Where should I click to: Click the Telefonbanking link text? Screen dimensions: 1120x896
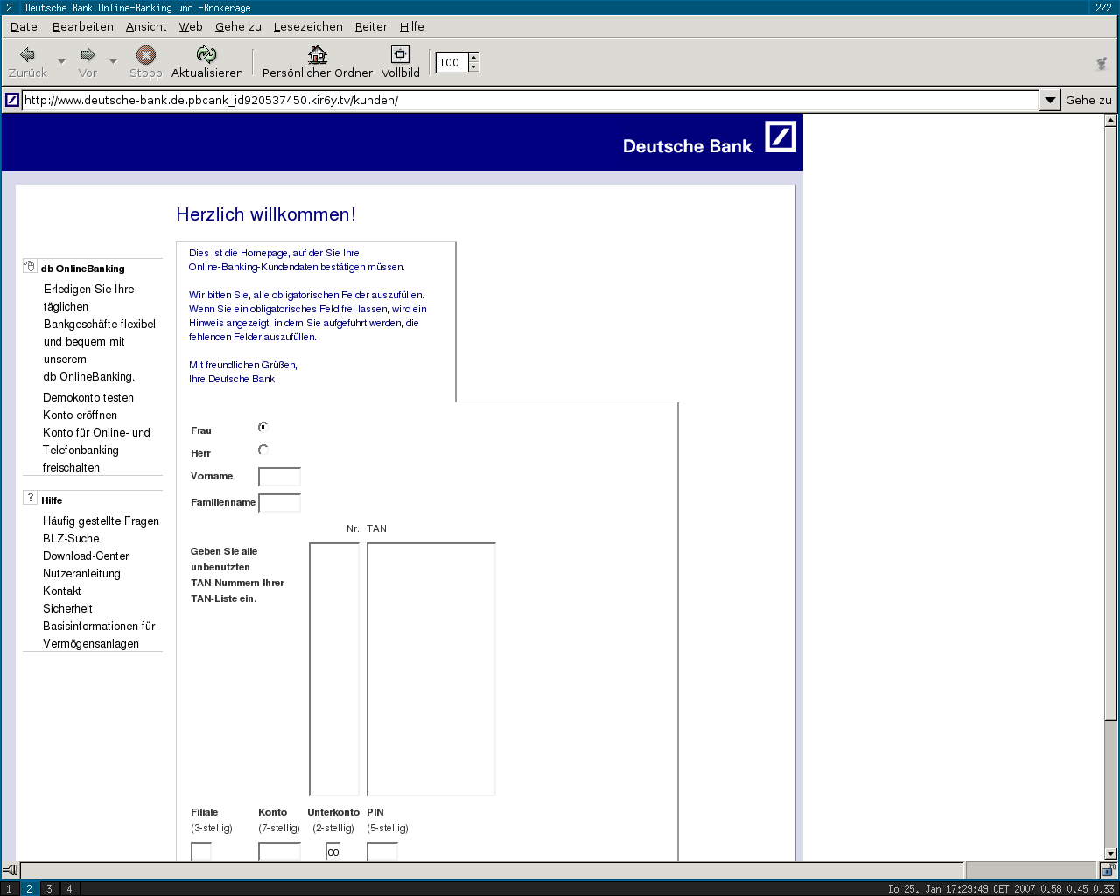pos(80,450)
